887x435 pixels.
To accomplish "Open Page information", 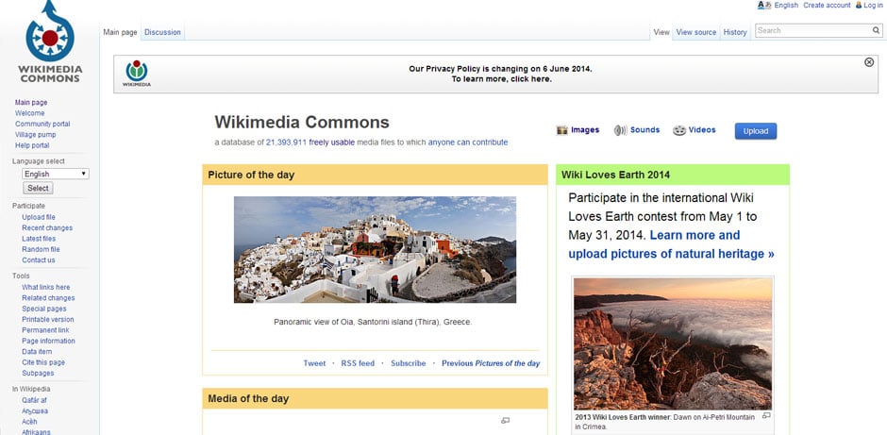I will click(48, 341).
